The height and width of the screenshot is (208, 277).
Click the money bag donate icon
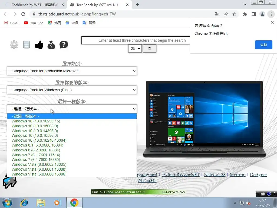(51, 45)
